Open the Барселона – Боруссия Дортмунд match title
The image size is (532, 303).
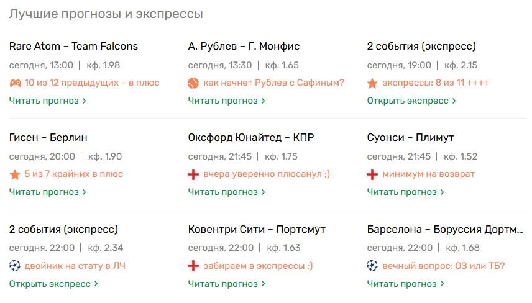pyautogui.click(x=445, y=230)
